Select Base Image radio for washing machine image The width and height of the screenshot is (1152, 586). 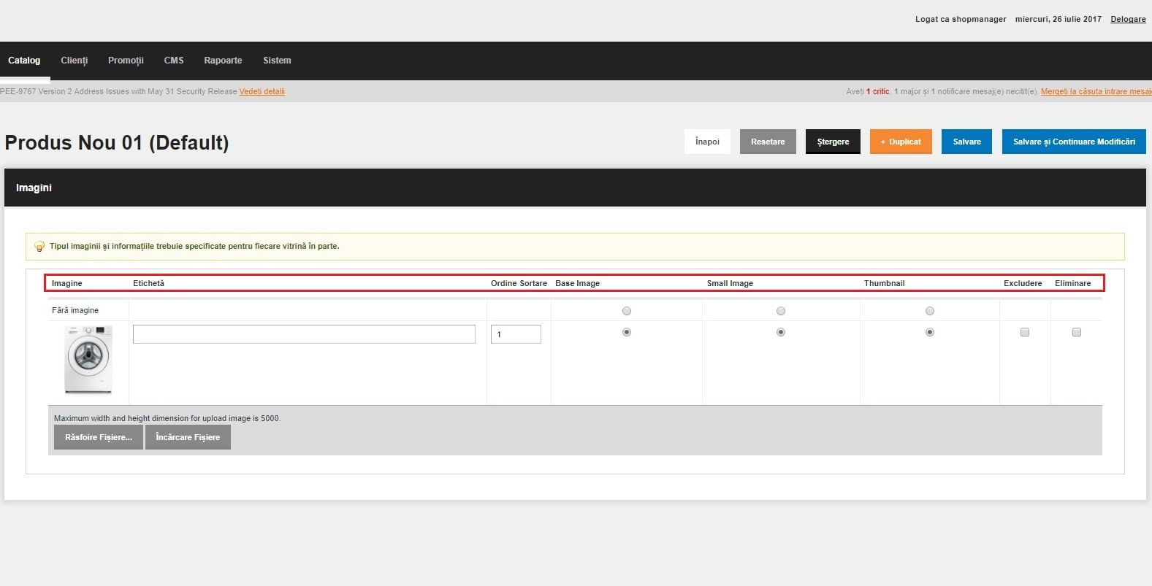[627, 332]
